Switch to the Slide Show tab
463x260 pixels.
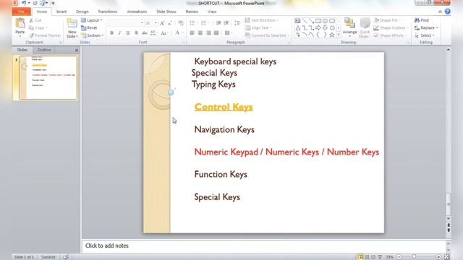point(166,12)
